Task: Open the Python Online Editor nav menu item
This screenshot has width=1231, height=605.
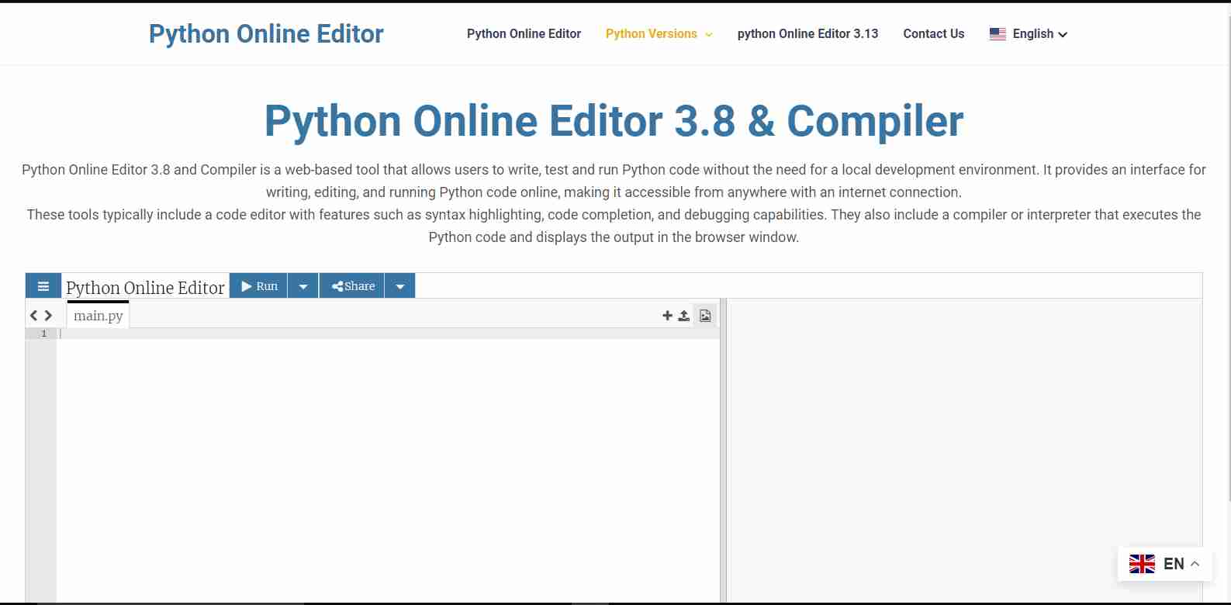Action: [x=524, y=34]
